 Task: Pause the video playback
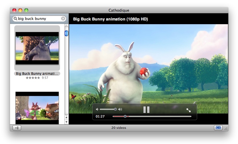[147, 110]
